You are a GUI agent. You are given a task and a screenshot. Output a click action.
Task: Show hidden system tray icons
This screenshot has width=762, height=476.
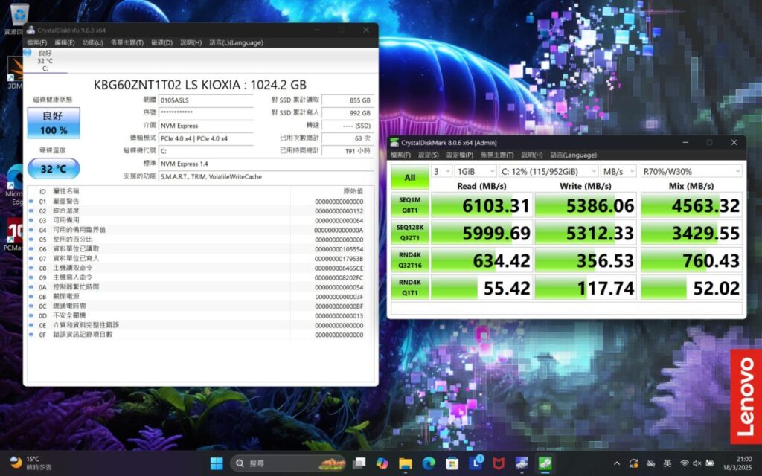[x=617, y=463]
